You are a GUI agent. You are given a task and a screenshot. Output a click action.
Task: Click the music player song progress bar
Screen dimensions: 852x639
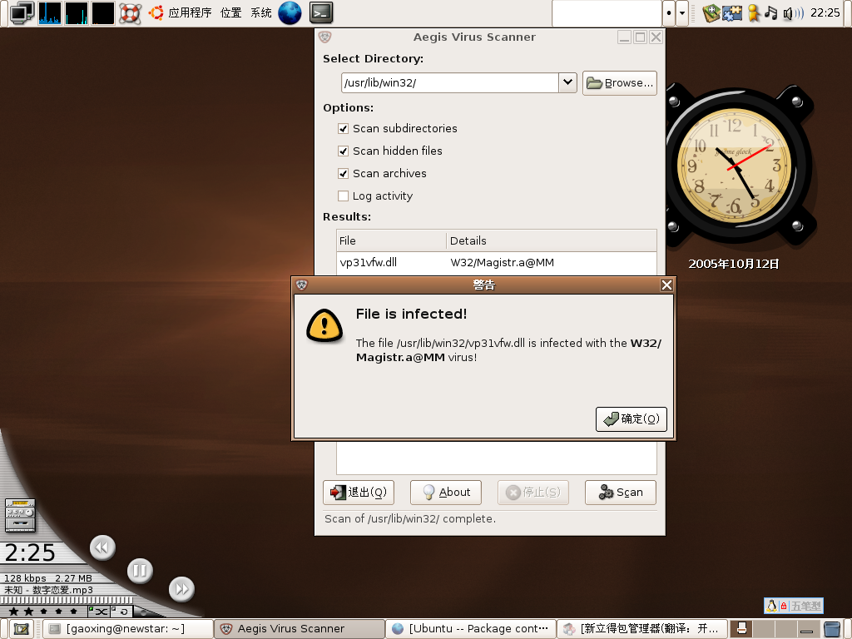tap(67, 601)
